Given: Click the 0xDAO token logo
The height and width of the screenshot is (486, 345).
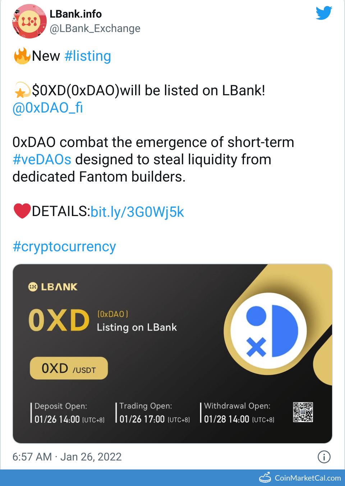Looking at the screenshot, I should 269,331.
